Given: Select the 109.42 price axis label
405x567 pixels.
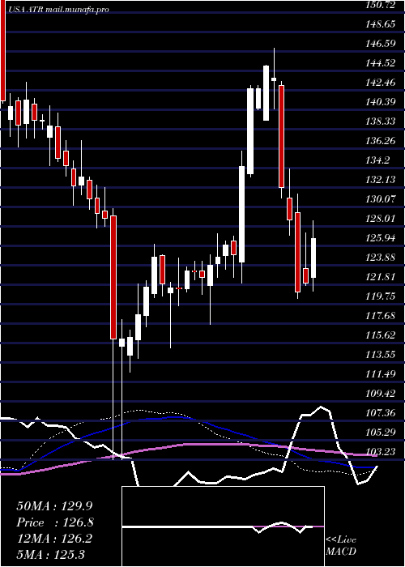Looking at the screenshot, I should [x=381, y=394].
